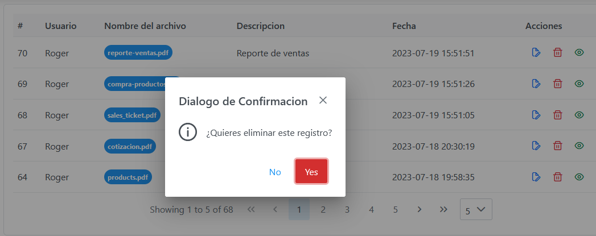The height and width of the screenshot is (236, 596).
Task: Cancel deletion by clicking No
Action: pos(275,172)
